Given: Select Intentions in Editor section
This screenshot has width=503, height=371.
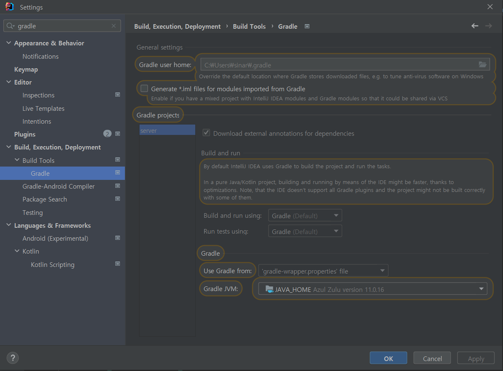Looking at the screenshot, I should pyautogui.click(x=37, y=121).
